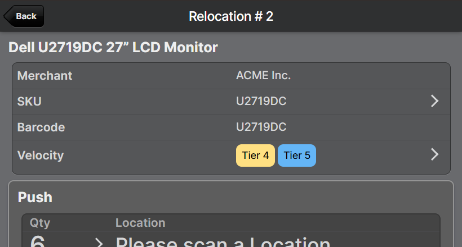This screenshot has width=462, height=247.
Task: Tap the U2719DC value in Barcode row
Action: pos(261,127)
